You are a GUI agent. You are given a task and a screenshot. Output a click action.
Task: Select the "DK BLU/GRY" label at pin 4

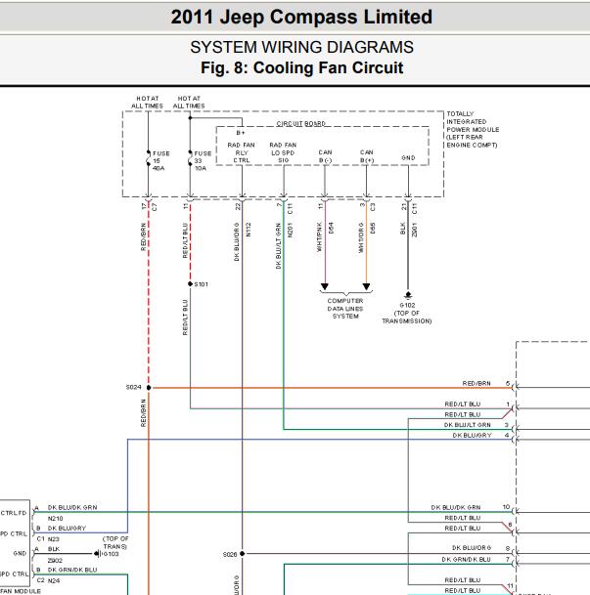point(472,435)
